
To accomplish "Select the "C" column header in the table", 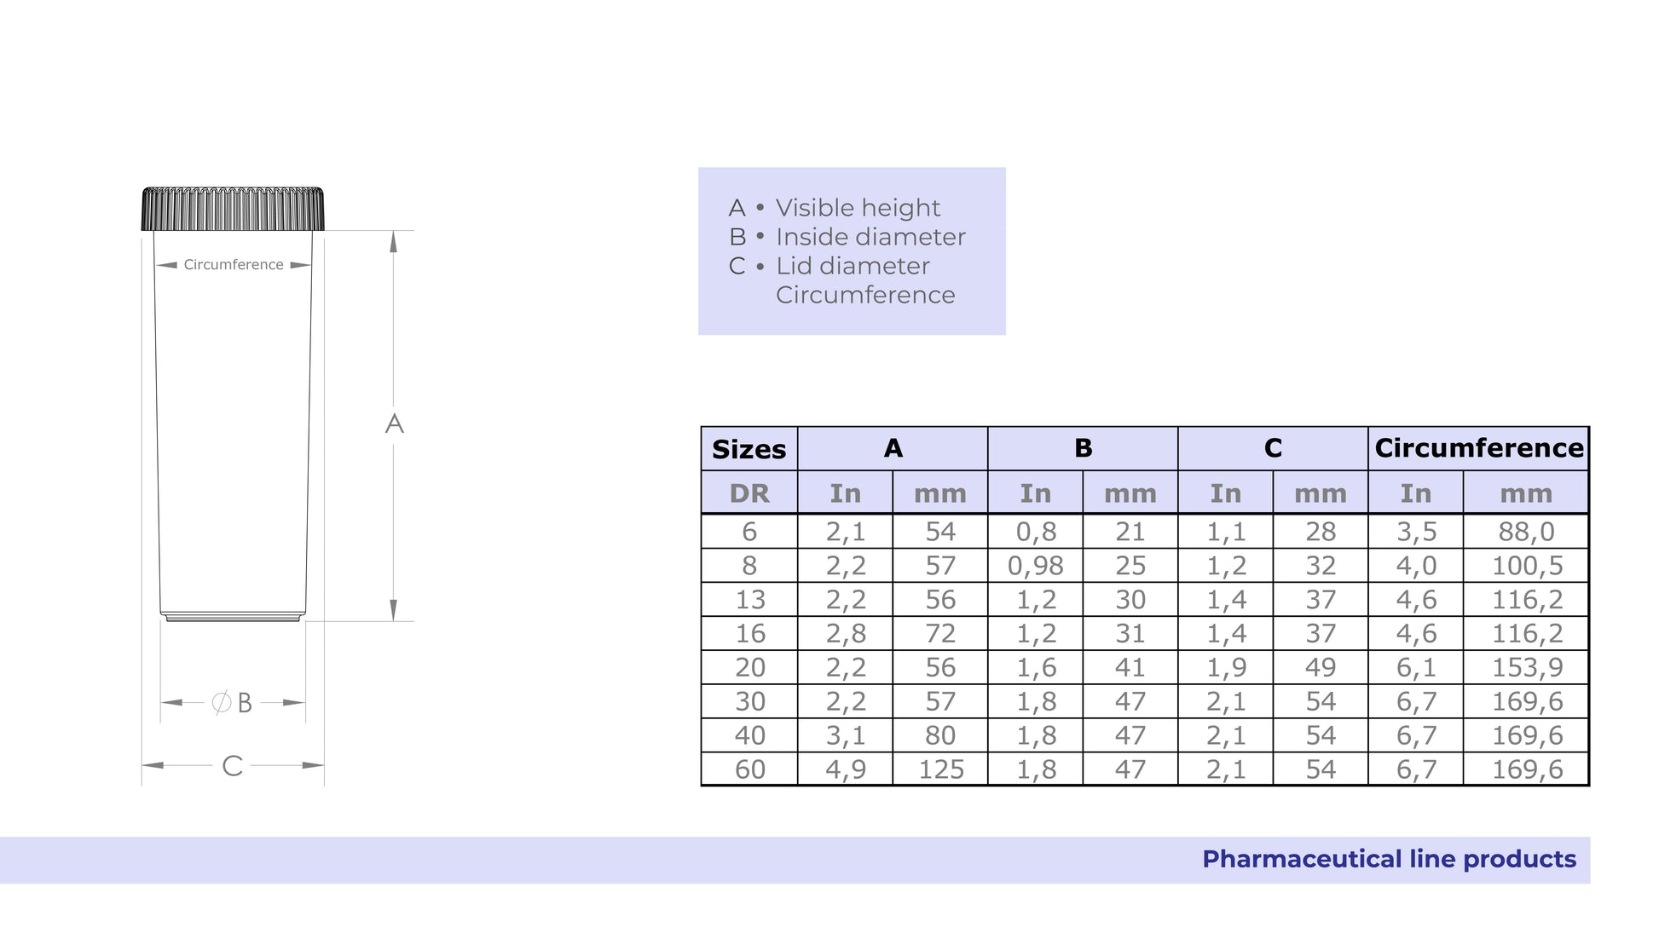I will coord(1273,448).
